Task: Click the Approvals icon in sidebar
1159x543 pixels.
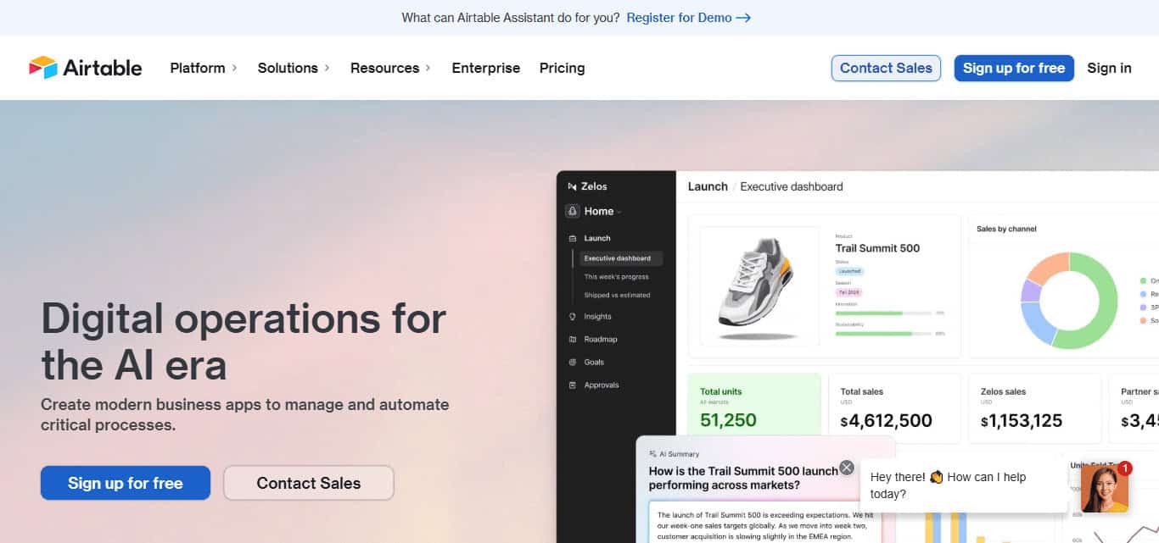Action: (x=573, y=385)
